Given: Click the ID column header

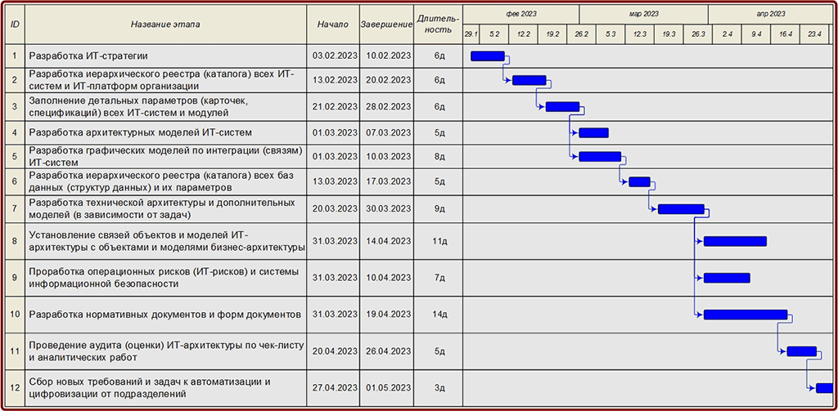Looking at the screenshot, I should pos(15,25).
